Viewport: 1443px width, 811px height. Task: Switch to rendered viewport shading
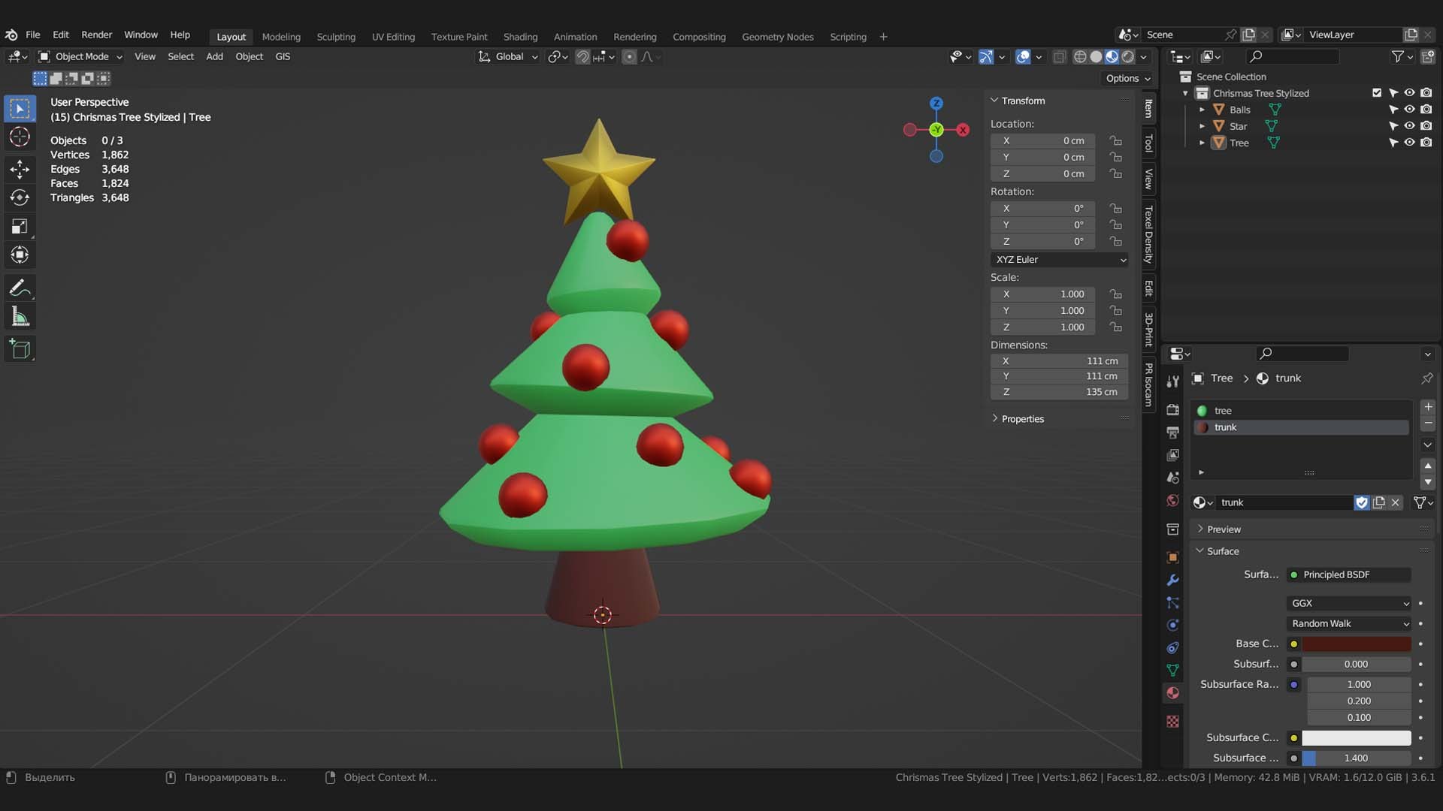(1128, 57)
